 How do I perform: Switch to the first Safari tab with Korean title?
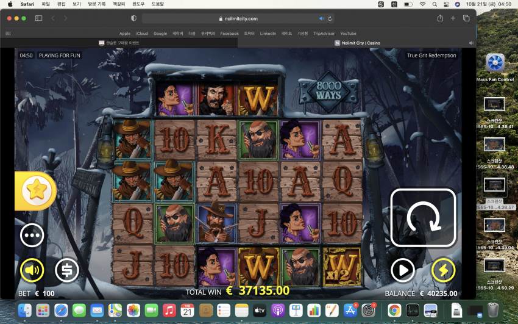(119, 43)
